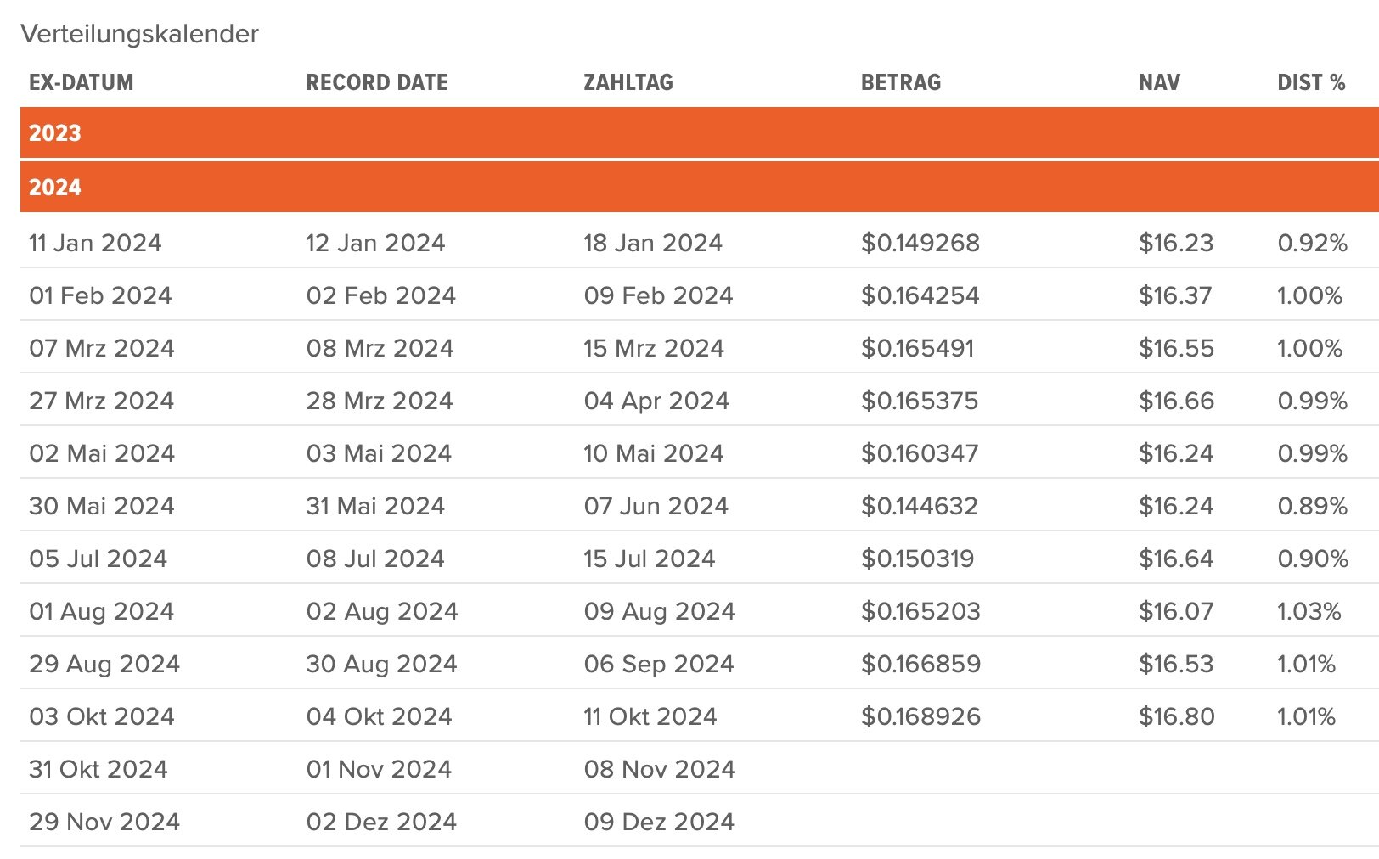Select the ZAHLTAG column header

[628, 82]
